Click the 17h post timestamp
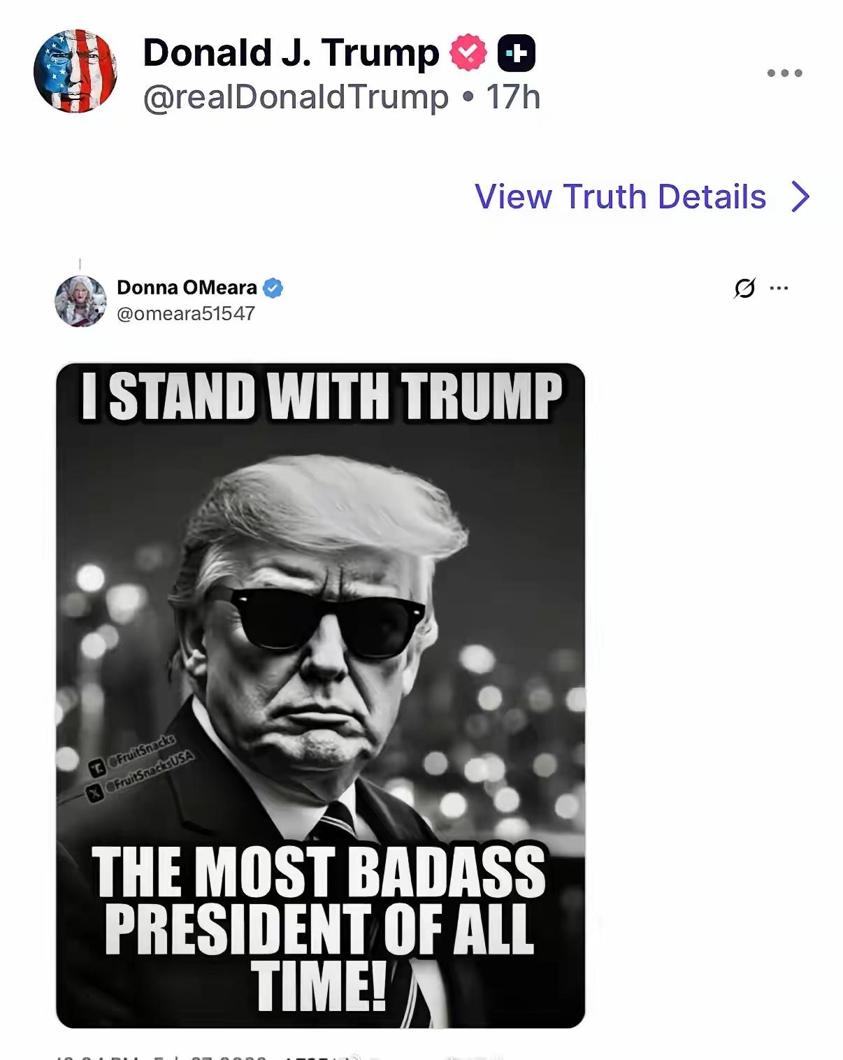The image size is (843, 1060). [x=514, y=97]
